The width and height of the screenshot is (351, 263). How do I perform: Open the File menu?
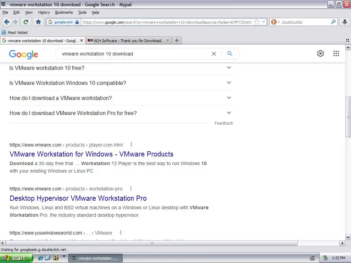point(5,12)
